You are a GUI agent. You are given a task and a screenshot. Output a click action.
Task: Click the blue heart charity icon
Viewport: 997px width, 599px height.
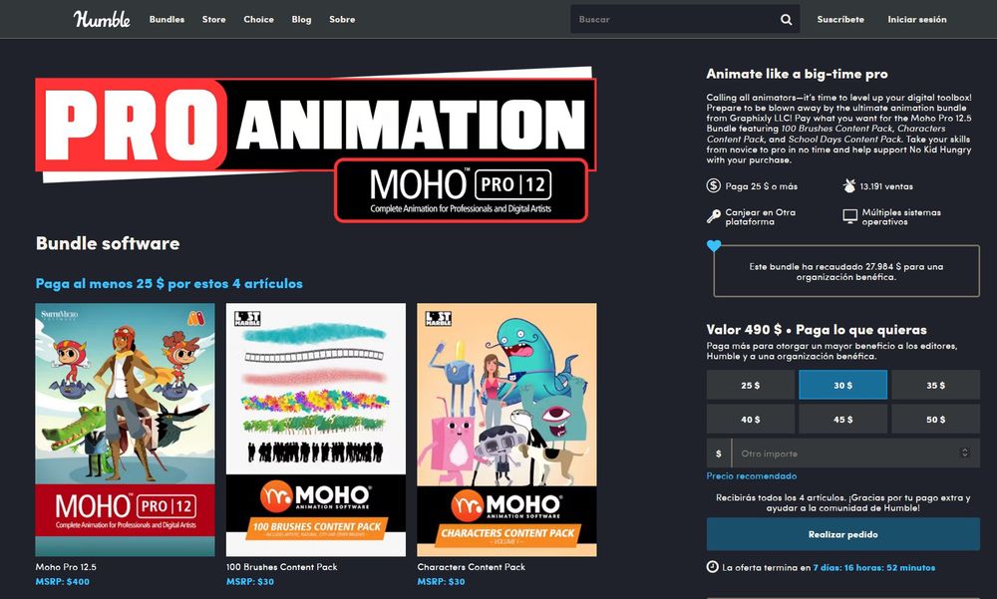(714, 245)
